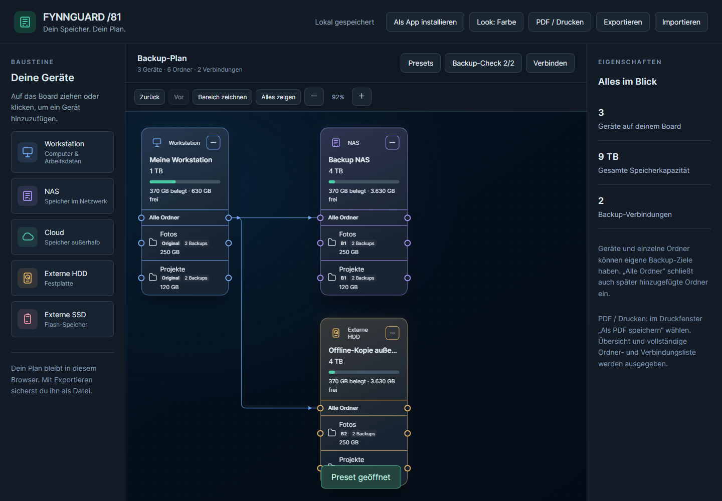Image resolution: width=722 pixels, height=501 pixels.
Task: Select the Fotos folder icon in Offline-Kopie HDD
Action: pyautogui.click(x=332, y=433)
